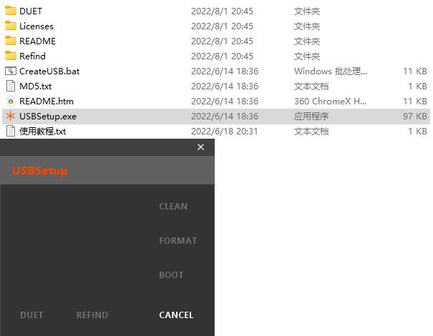Image resolution: width=433 pixels, height=336 pixels.
Task: Select the Licenses folder name
Action: pos(37,26)
